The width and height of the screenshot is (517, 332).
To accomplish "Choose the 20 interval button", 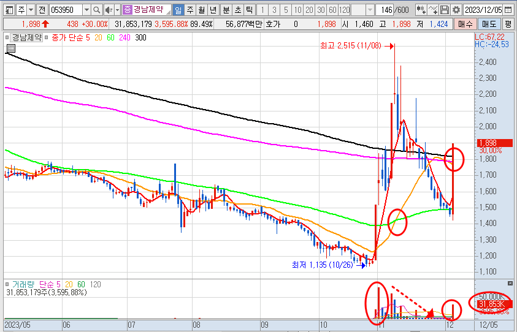I will 309,10.
